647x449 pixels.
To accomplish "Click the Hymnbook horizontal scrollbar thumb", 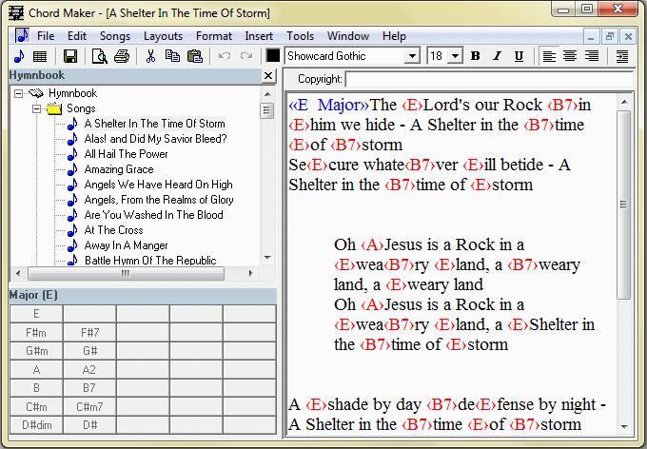I will coord(126,273).
